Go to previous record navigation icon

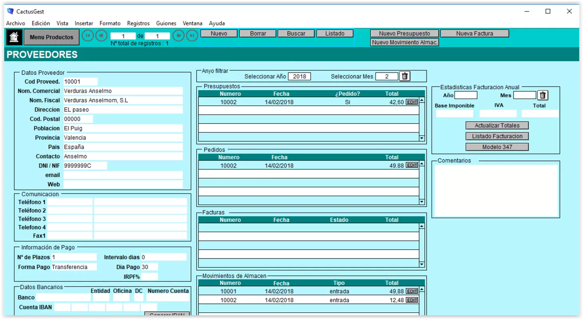101,35
